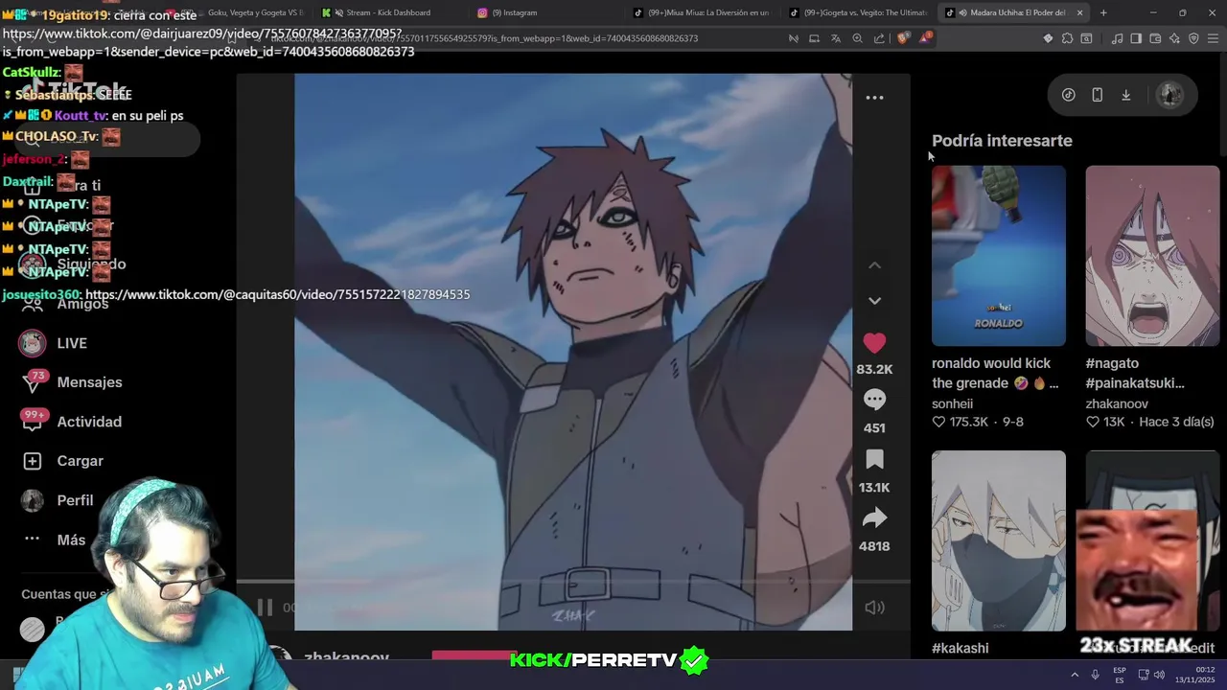Viewport: 1227px width, 690px height.
Task: Click the Podría interesarte heading
Action: coord(1002,141)
